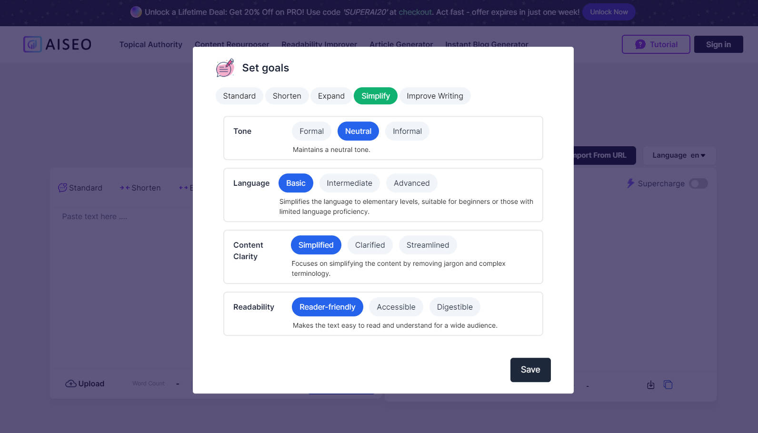758x433 pixels.
Task: Toggle the Supercharge switch
Action: click(698, 183)
